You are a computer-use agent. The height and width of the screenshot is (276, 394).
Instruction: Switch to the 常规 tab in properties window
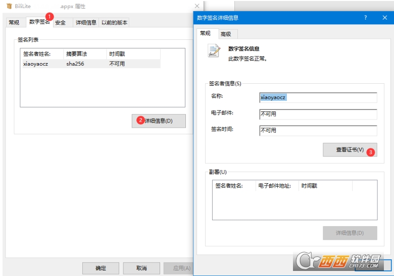(x=14, y=23)
